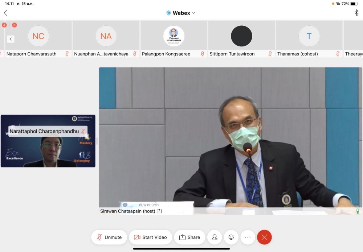Click the battery indicator in the status bar

354,4
